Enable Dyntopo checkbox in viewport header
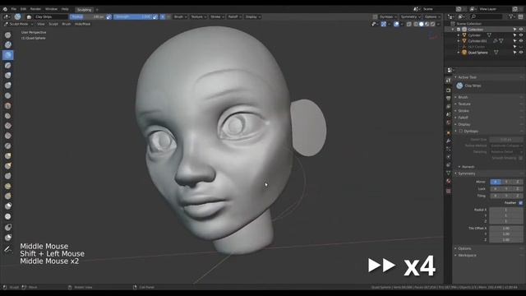The height and width of the screenshot is (296, 526). click(375, 16)
